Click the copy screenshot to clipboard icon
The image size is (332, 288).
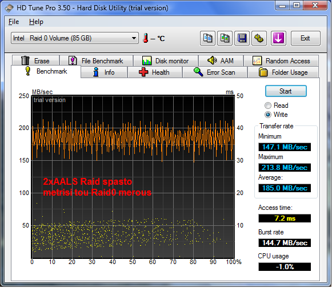pyautogui.click(x=225, y=38)
